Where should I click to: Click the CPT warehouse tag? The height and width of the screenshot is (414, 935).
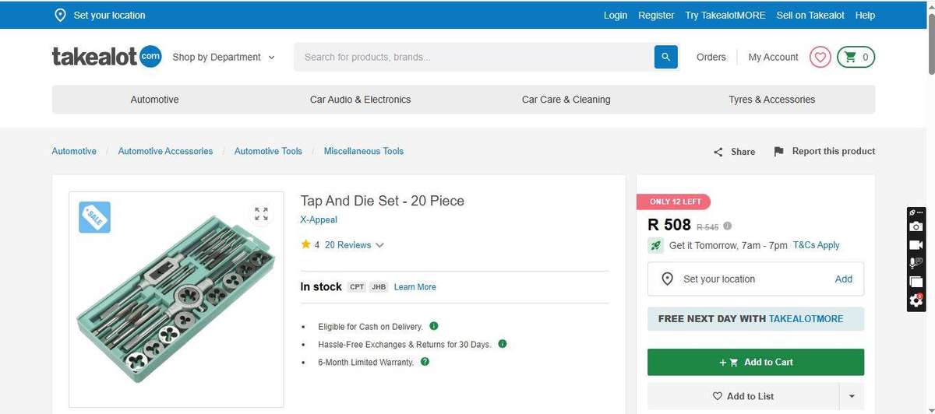(x=357, y=287)
